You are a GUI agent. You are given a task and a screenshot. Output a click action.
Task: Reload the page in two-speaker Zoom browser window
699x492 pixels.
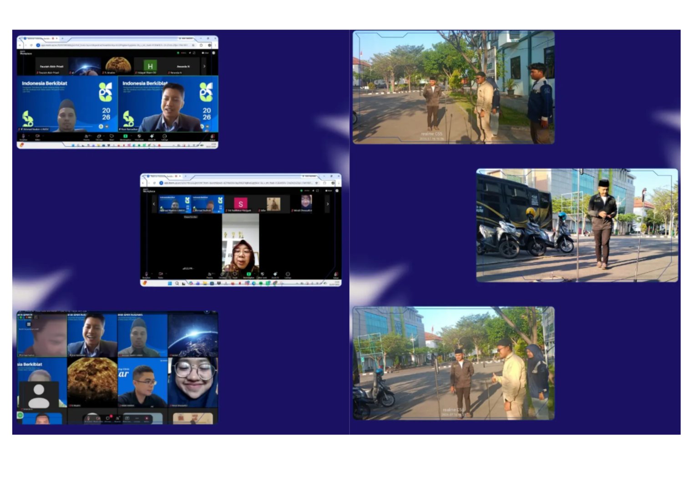click(x=31, y=45)
